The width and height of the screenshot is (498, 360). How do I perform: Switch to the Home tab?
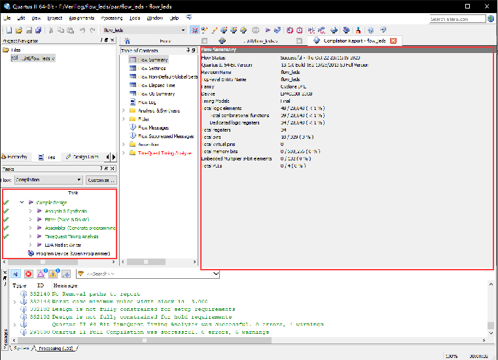[x=165, y=41]
